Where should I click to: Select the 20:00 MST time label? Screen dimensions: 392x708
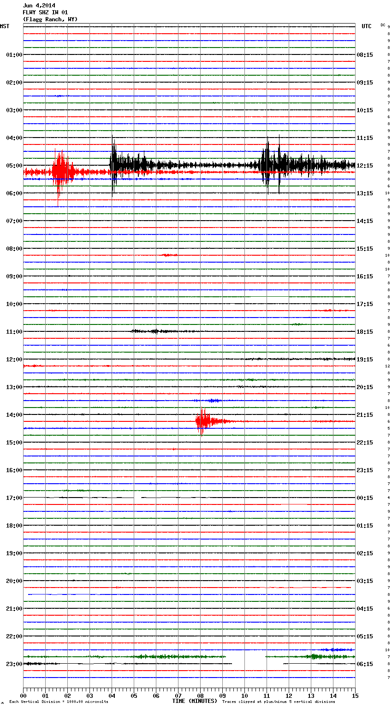coord(14,581)
